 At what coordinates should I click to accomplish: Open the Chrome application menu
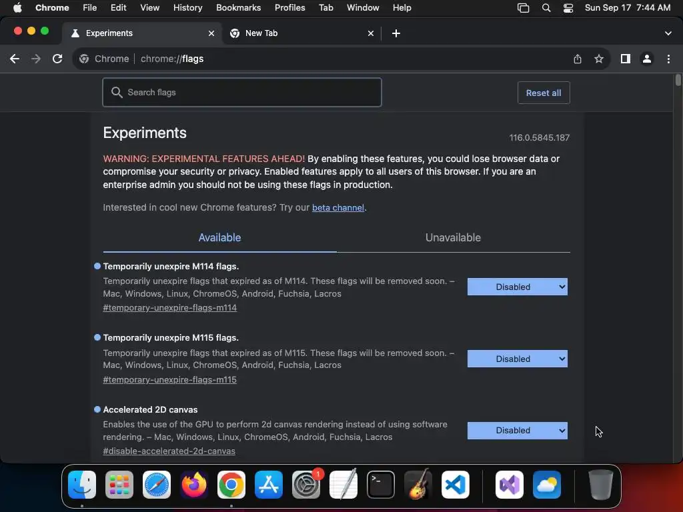coord(52,8)
